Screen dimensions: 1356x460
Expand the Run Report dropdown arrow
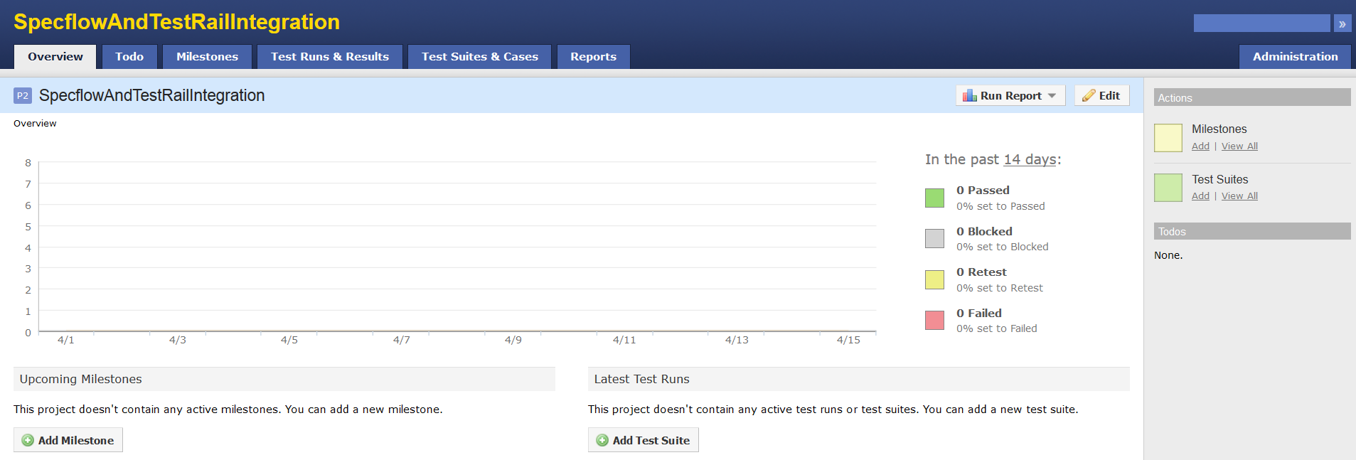tap(1052, 95)
